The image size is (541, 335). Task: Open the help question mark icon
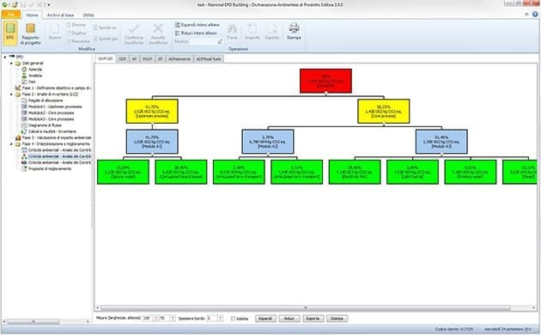click(x=535, y=14)
